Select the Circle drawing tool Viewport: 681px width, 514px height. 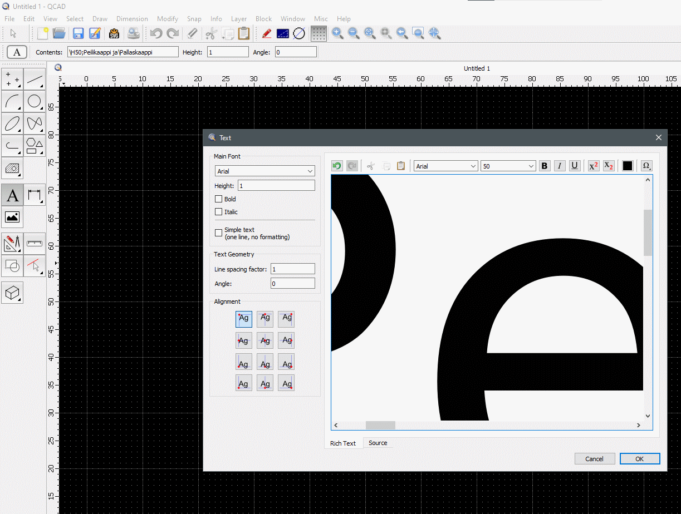[35, 101]
